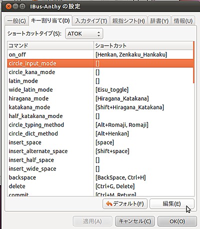Select the backspace command row
Viewport: 200px width, 229px height.
(x=100, y=177)
